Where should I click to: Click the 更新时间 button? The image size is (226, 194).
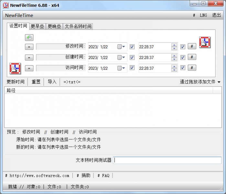(16, 82)
